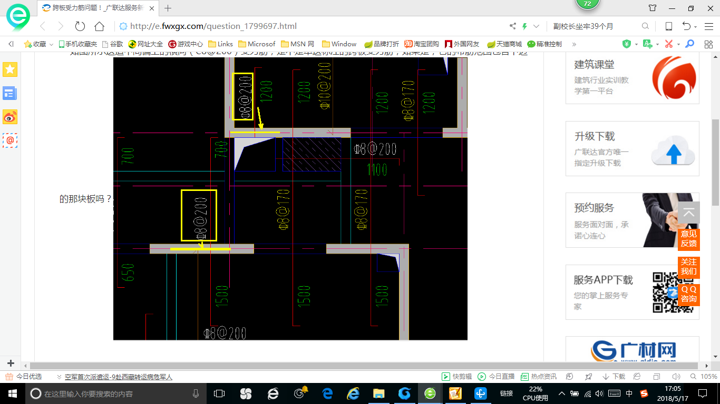Image resolution: width=720 pixels, height=404 pixels.
Task: Open the 升级下载 banner
Action: click(x=633, y=148)
